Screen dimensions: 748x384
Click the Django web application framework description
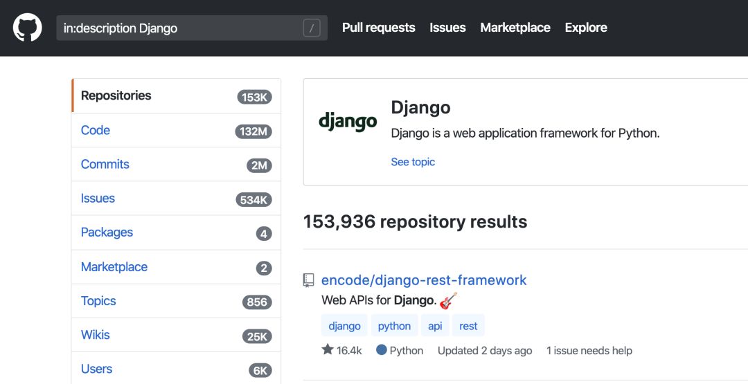(525, 134)
